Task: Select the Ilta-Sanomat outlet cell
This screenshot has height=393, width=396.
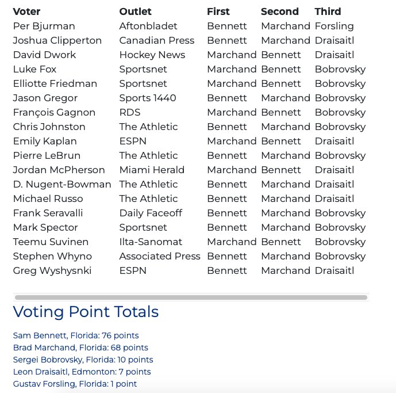Action: pos(151,242)
